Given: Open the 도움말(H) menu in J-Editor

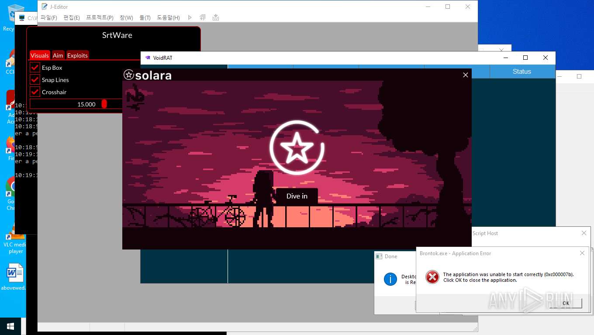Looking at the screenshot, I should (168, 17).
